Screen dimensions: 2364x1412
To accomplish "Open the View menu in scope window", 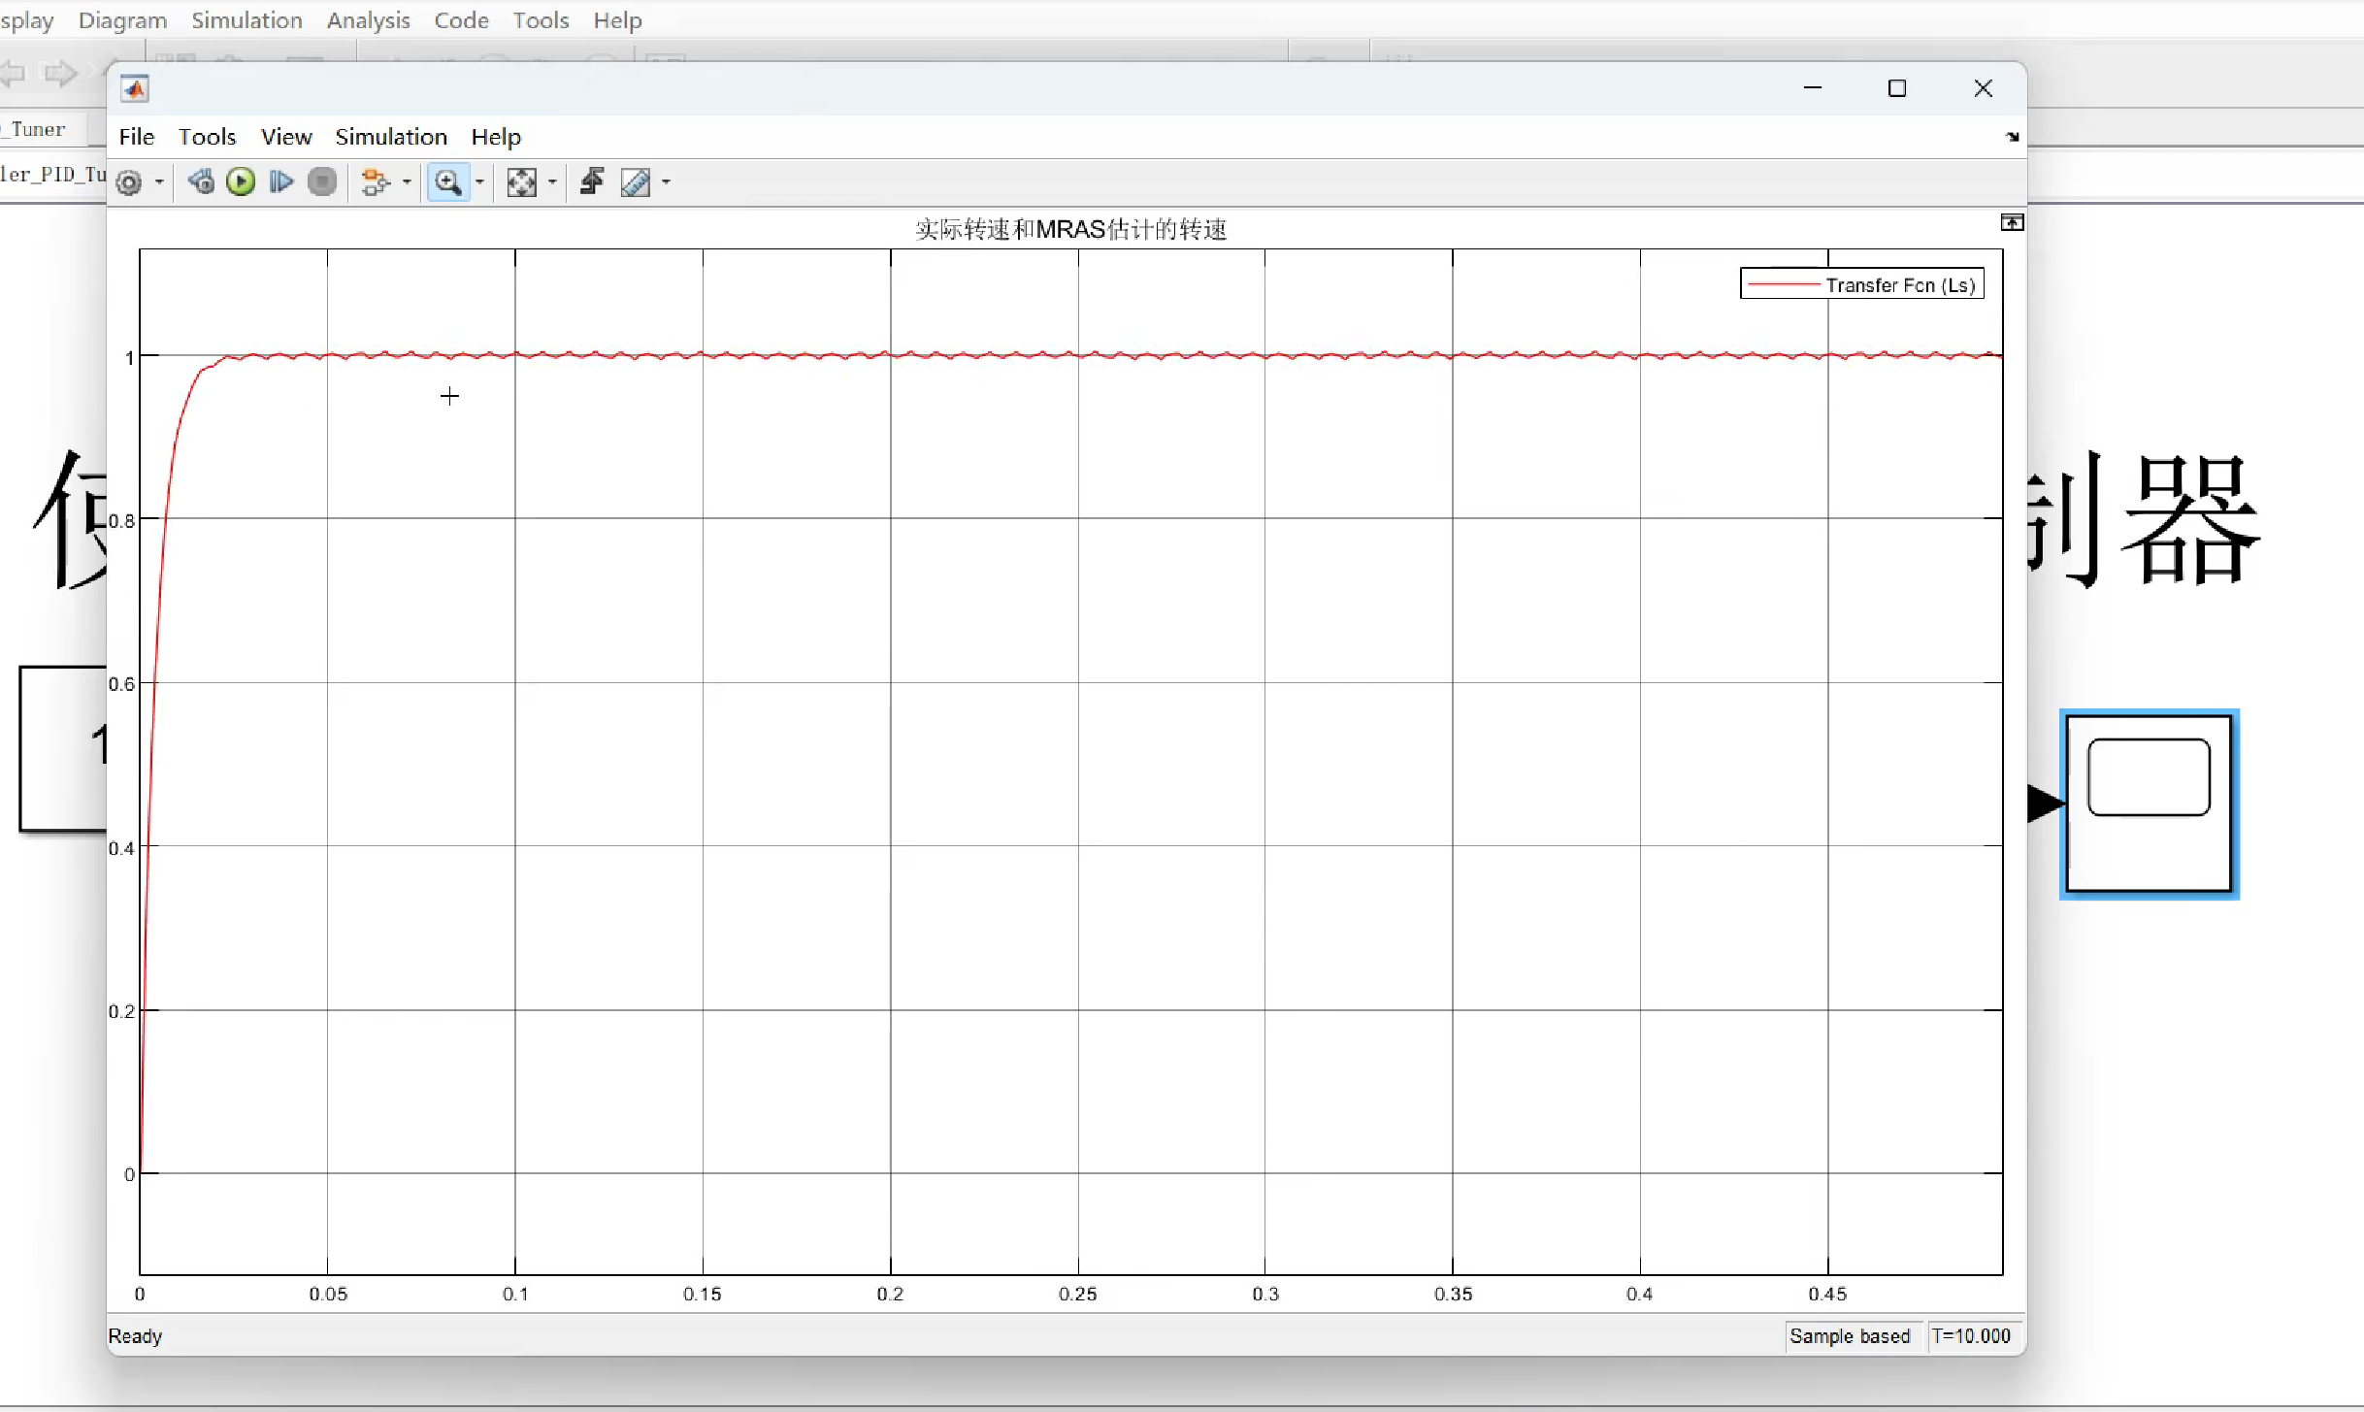I will pos(286,137).
